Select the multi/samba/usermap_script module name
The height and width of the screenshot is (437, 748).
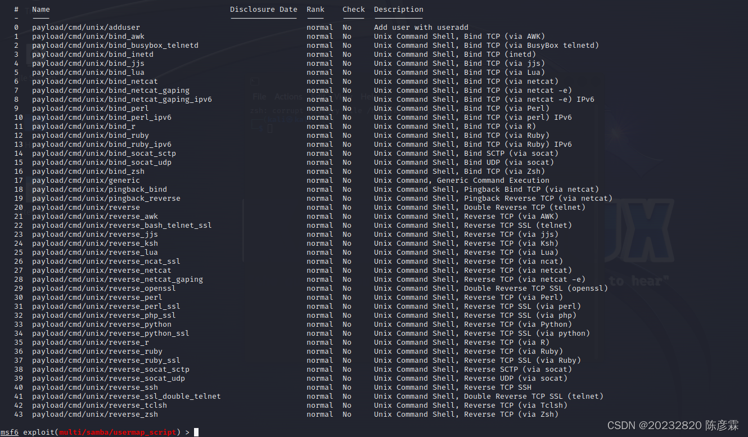click(x=118, y=433)
